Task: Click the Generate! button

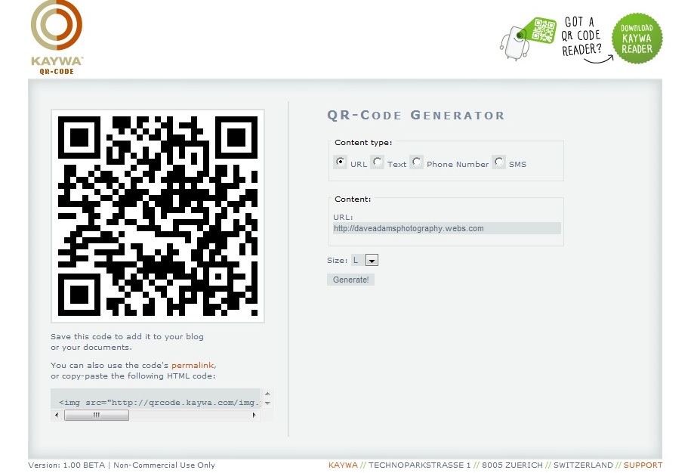Action: [350, 280]
